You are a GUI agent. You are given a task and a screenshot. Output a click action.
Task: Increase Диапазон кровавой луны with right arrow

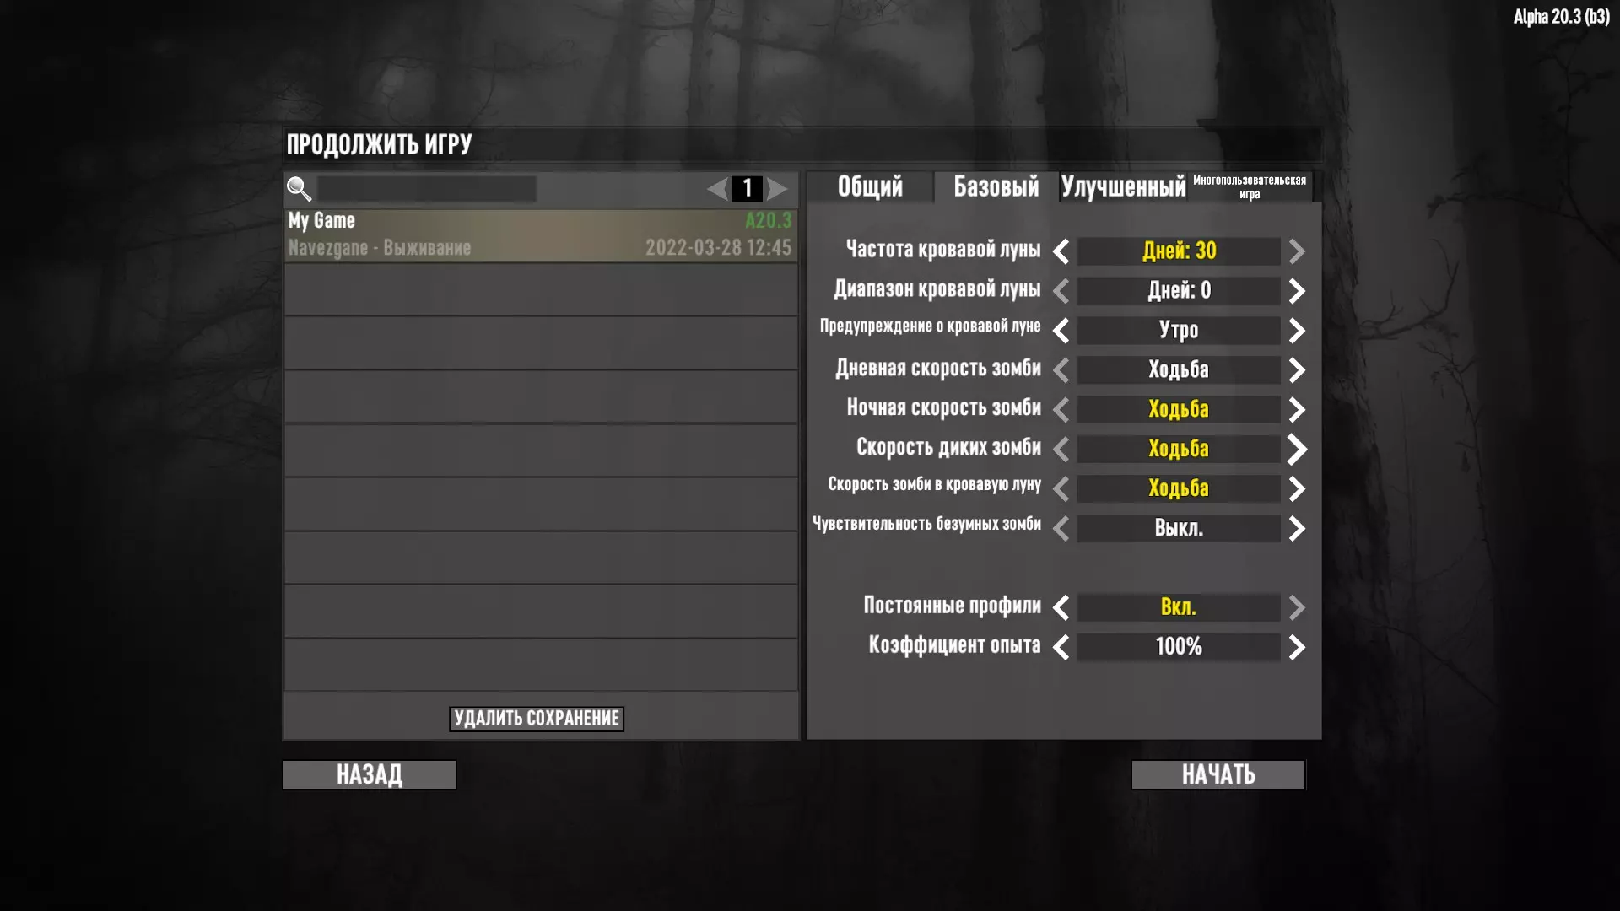pyautogui.click(x=1297, y=291)
